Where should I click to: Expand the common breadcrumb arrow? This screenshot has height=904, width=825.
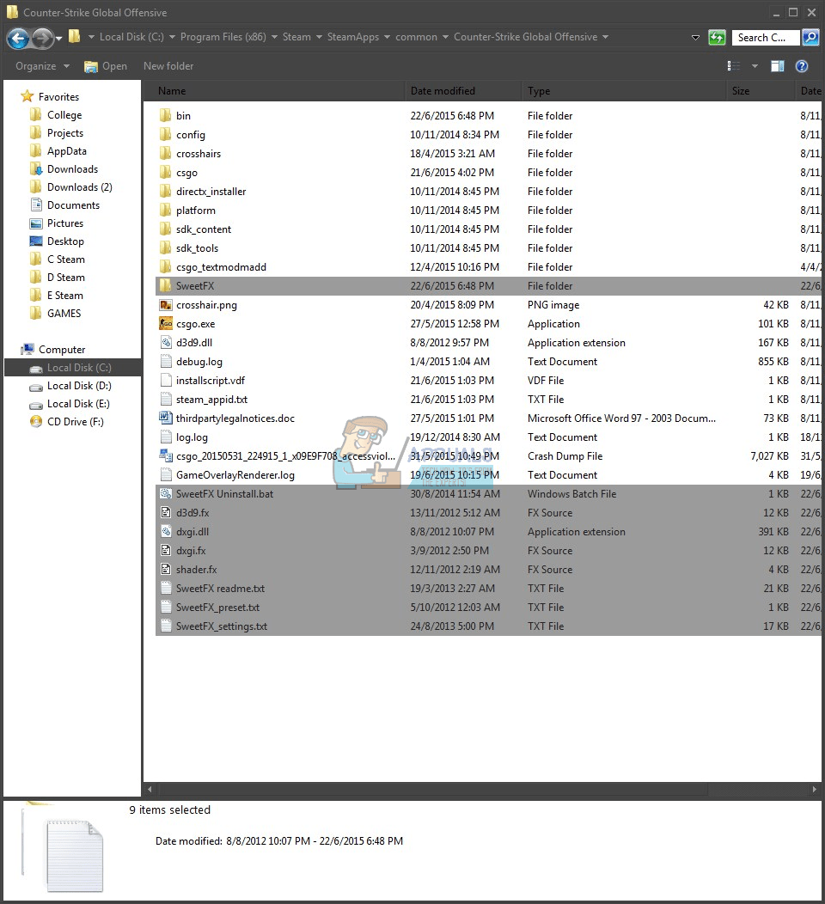pyautogui.click(x=445, y=37)
